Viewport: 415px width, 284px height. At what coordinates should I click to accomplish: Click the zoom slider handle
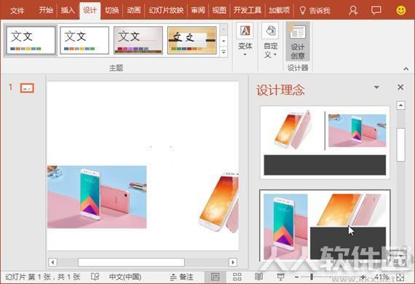[x=312, y=277]
